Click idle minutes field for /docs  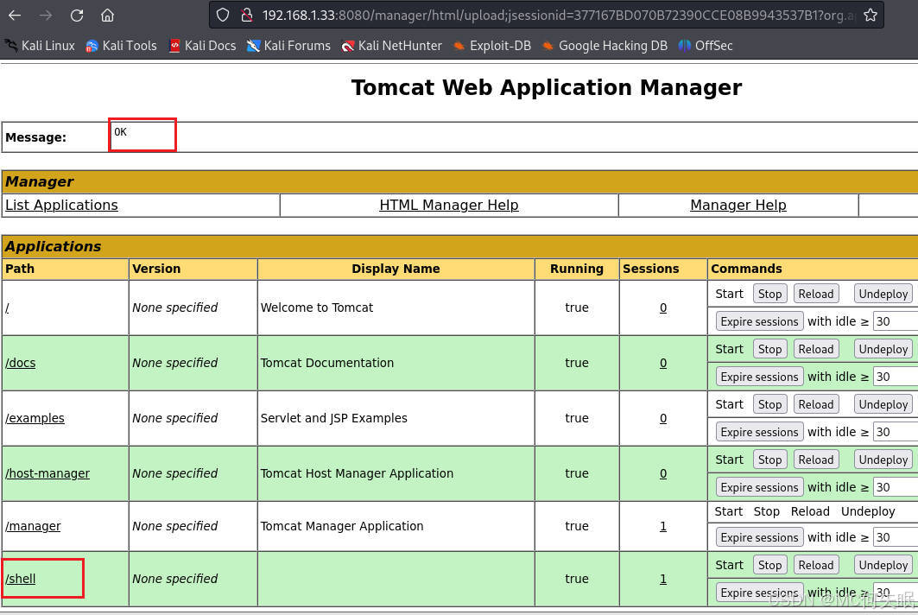pyautogui.click(x=896, y=377)
